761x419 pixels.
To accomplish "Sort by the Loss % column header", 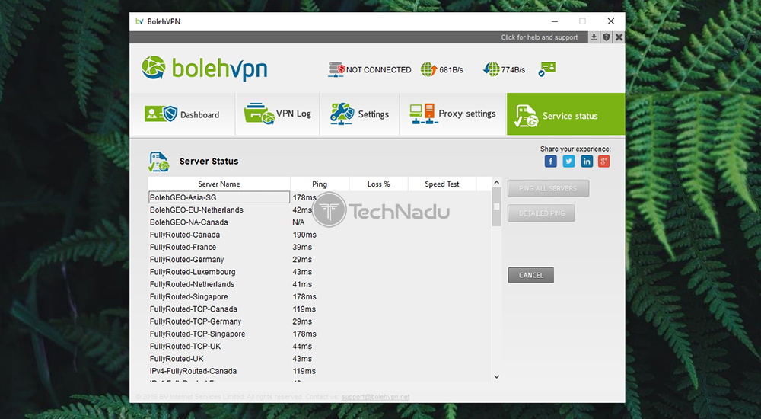I will [378, 184].
